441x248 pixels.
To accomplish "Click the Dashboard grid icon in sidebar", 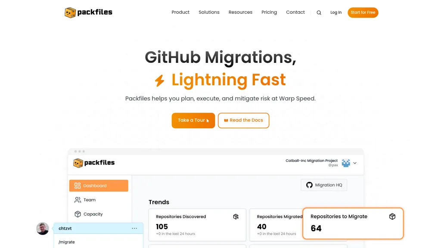I will point(78,186).
